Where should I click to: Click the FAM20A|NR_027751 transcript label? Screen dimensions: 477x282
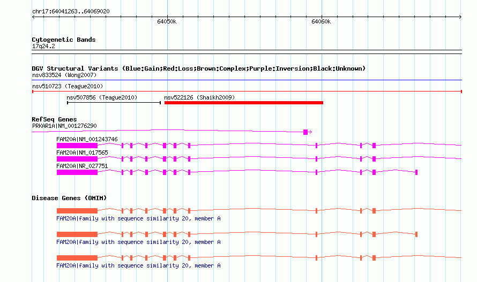82,166
